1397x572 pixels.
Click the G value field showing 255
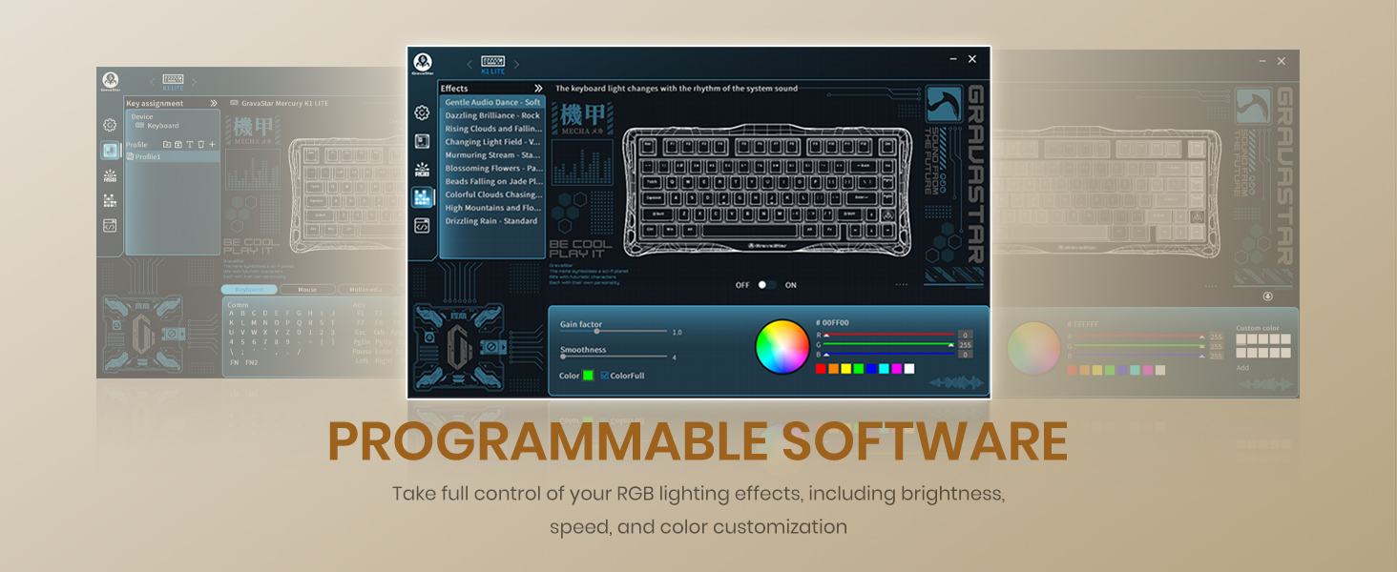tap(965, 345)
